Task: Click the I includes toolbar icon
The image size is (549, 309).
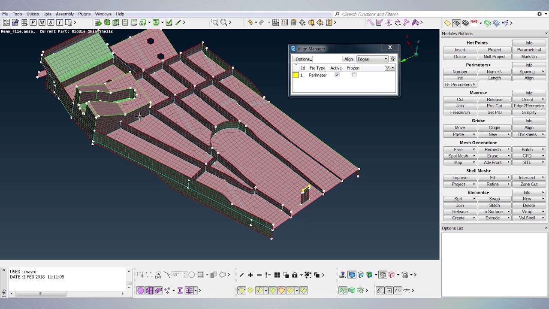Action: point(60,22)
